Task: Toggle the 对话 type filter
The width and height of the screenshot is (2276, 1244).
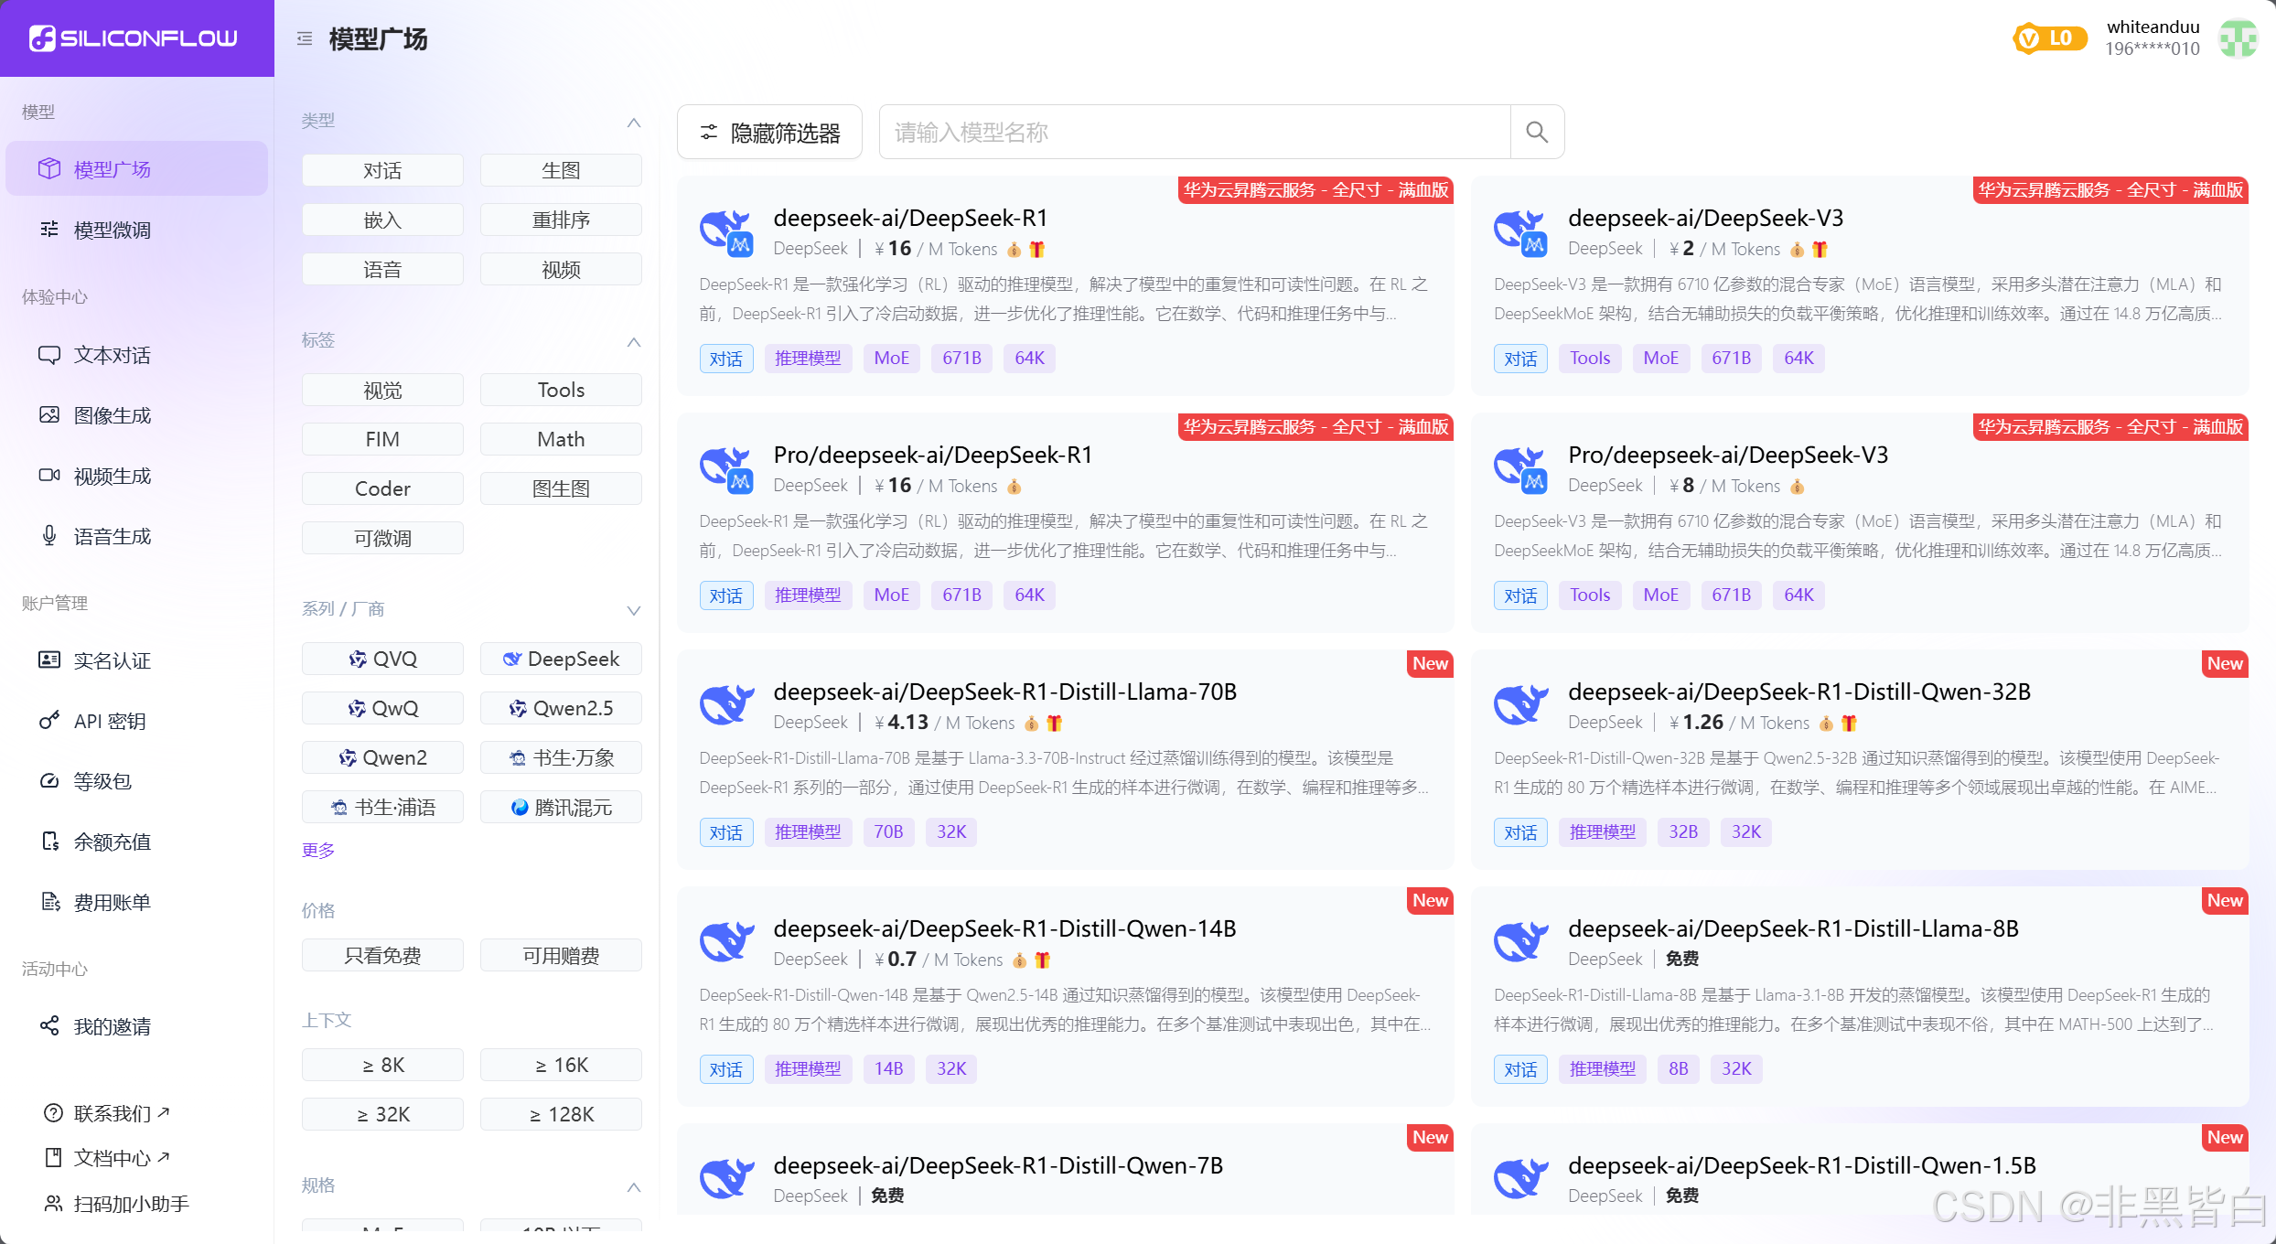Action: click(382, 170)
